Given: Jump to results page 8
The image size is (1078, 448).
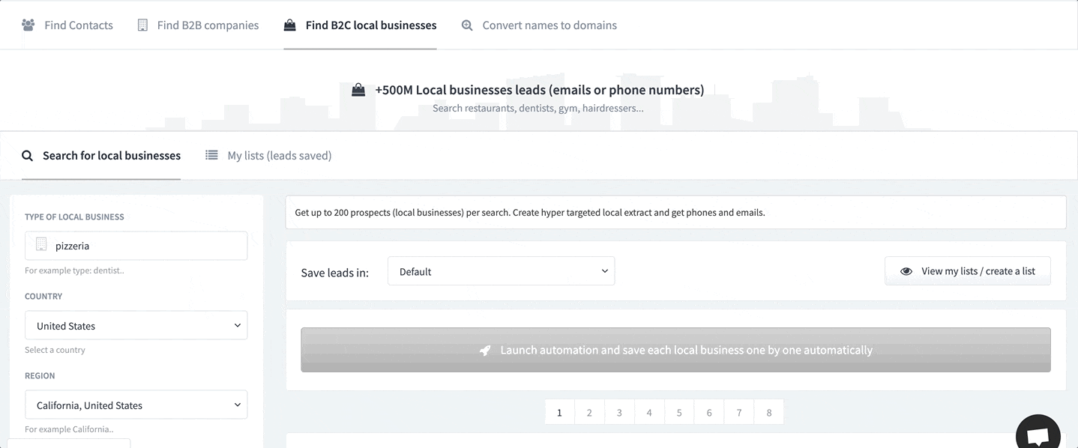Looking at the screenshot, I should click(x=768, y=413).
